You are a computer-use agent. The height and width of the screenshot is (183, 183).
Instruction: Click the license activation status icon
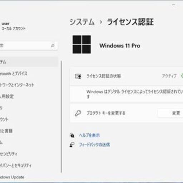pos(78,76)
